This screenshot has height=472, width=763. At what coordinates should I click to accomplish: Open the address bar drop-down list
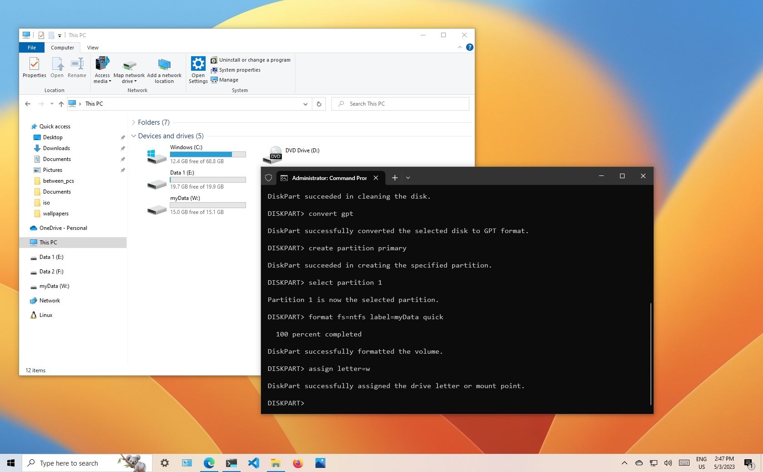pyautogui.click(x=305, y=104)
